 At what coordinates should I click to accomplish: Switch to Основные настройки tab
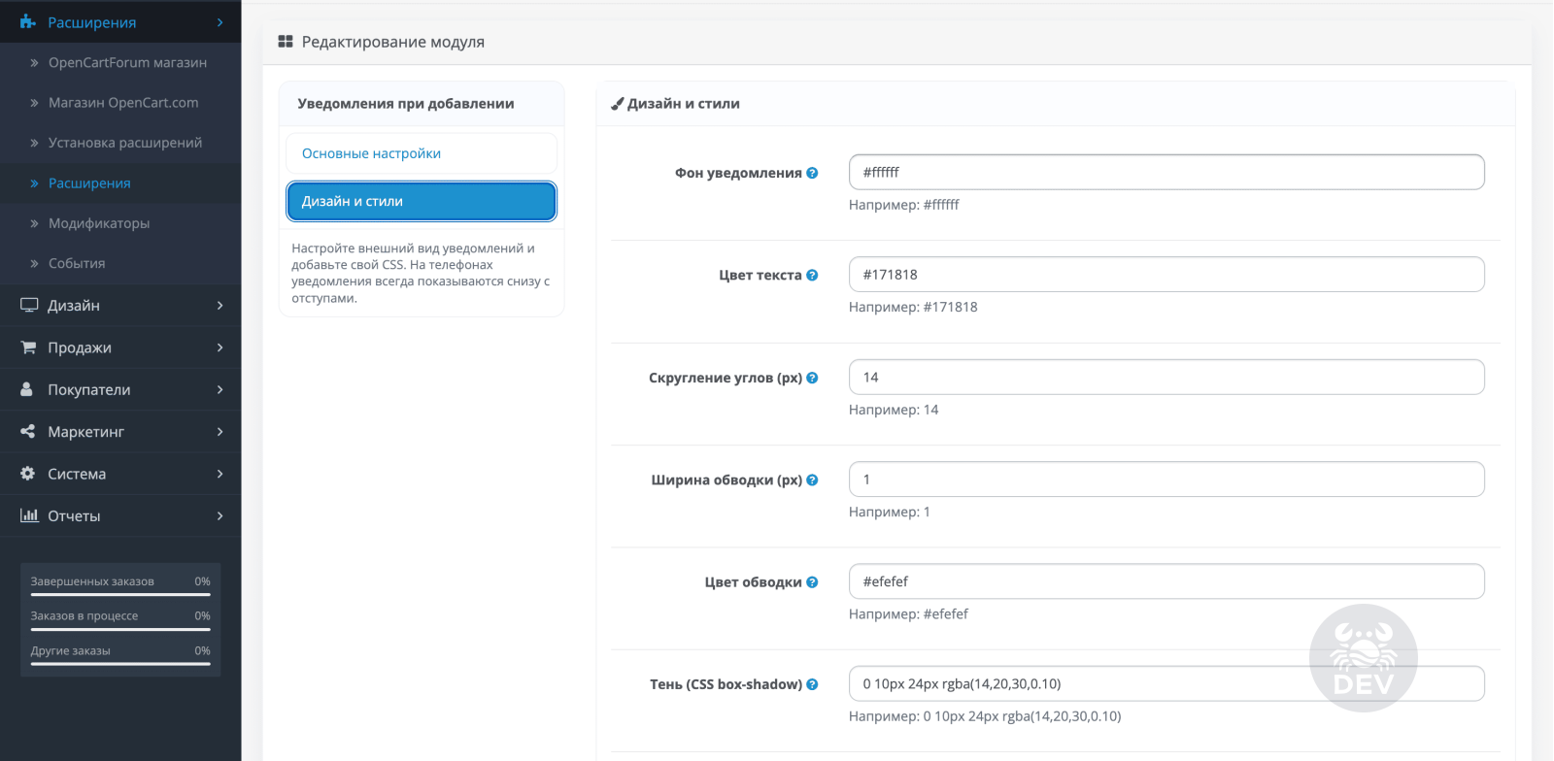(x=422, y=153)
